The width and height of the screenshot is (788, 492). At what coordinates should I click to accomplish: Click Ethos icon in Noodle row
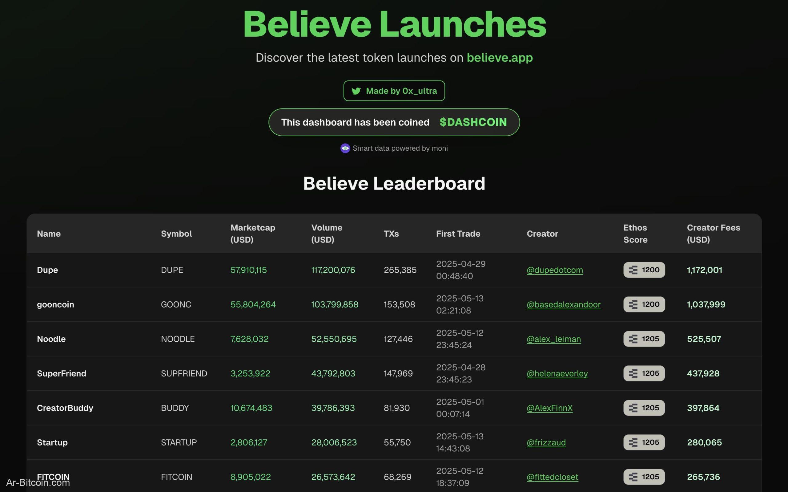633,339
